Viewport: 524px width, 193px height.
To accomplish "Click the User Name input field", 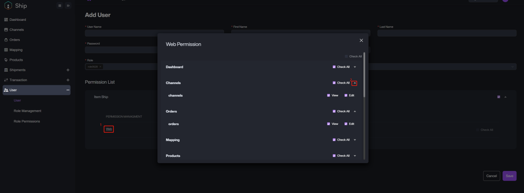I will point(121,33).
